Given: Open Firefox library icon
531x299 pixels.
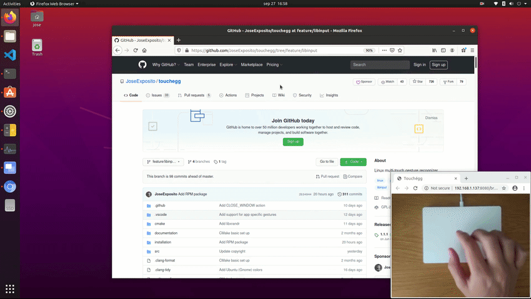Looking at the screenshot, I should pyautogui.click(x=435, y=51).
